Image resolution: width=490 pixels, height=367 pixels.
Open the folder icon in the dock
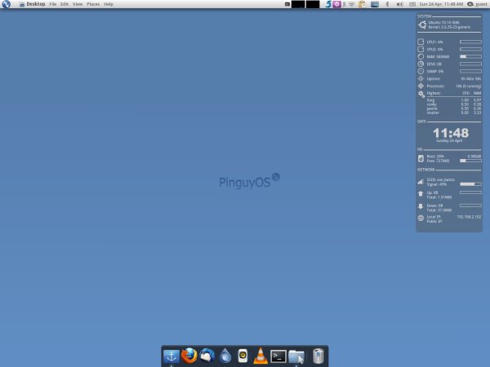tap(296, 356)
